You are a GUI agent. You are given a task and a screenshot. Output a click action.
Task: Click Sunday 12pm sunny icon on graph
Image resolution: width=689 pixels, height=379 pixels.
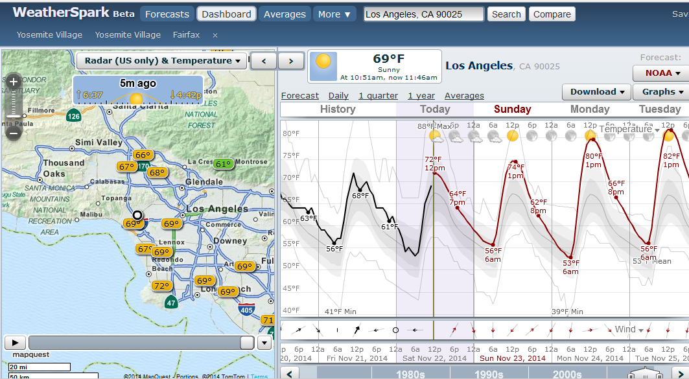tap(512, 135)
